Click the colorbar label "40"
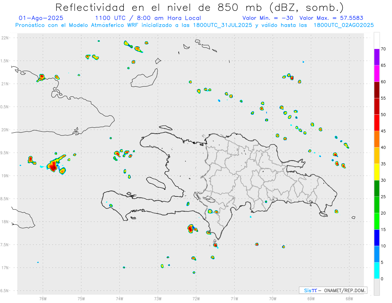 coord(384,147)
